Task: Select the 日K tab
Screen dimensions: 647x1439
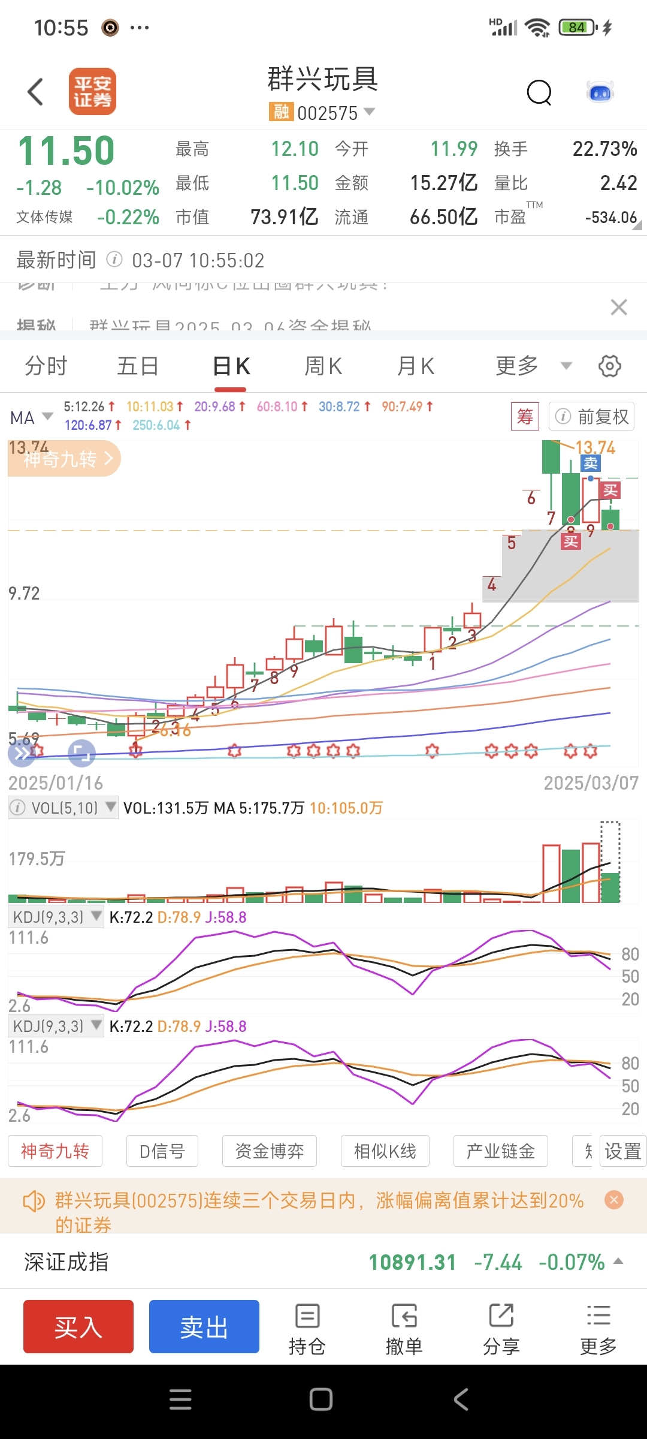Action: 231,366
